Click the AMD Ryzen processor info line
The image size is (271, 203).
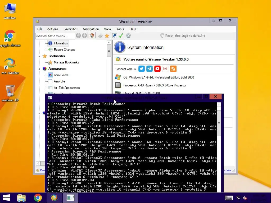click(155, 85)
